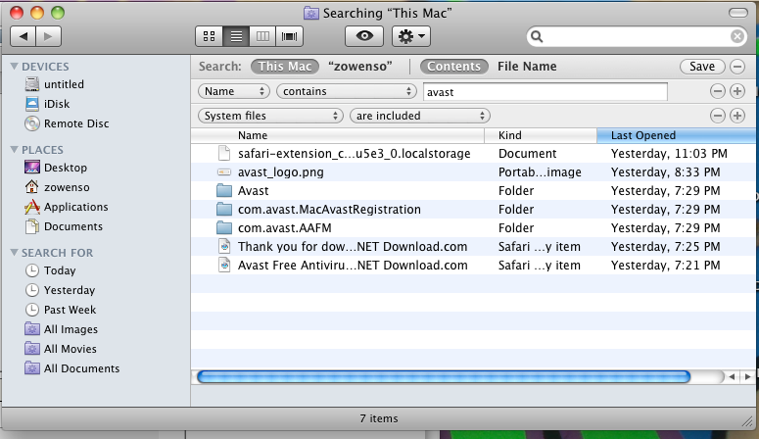759x439 pixels.
Task: Remove the System files criteria row
Action: [717, 116]
